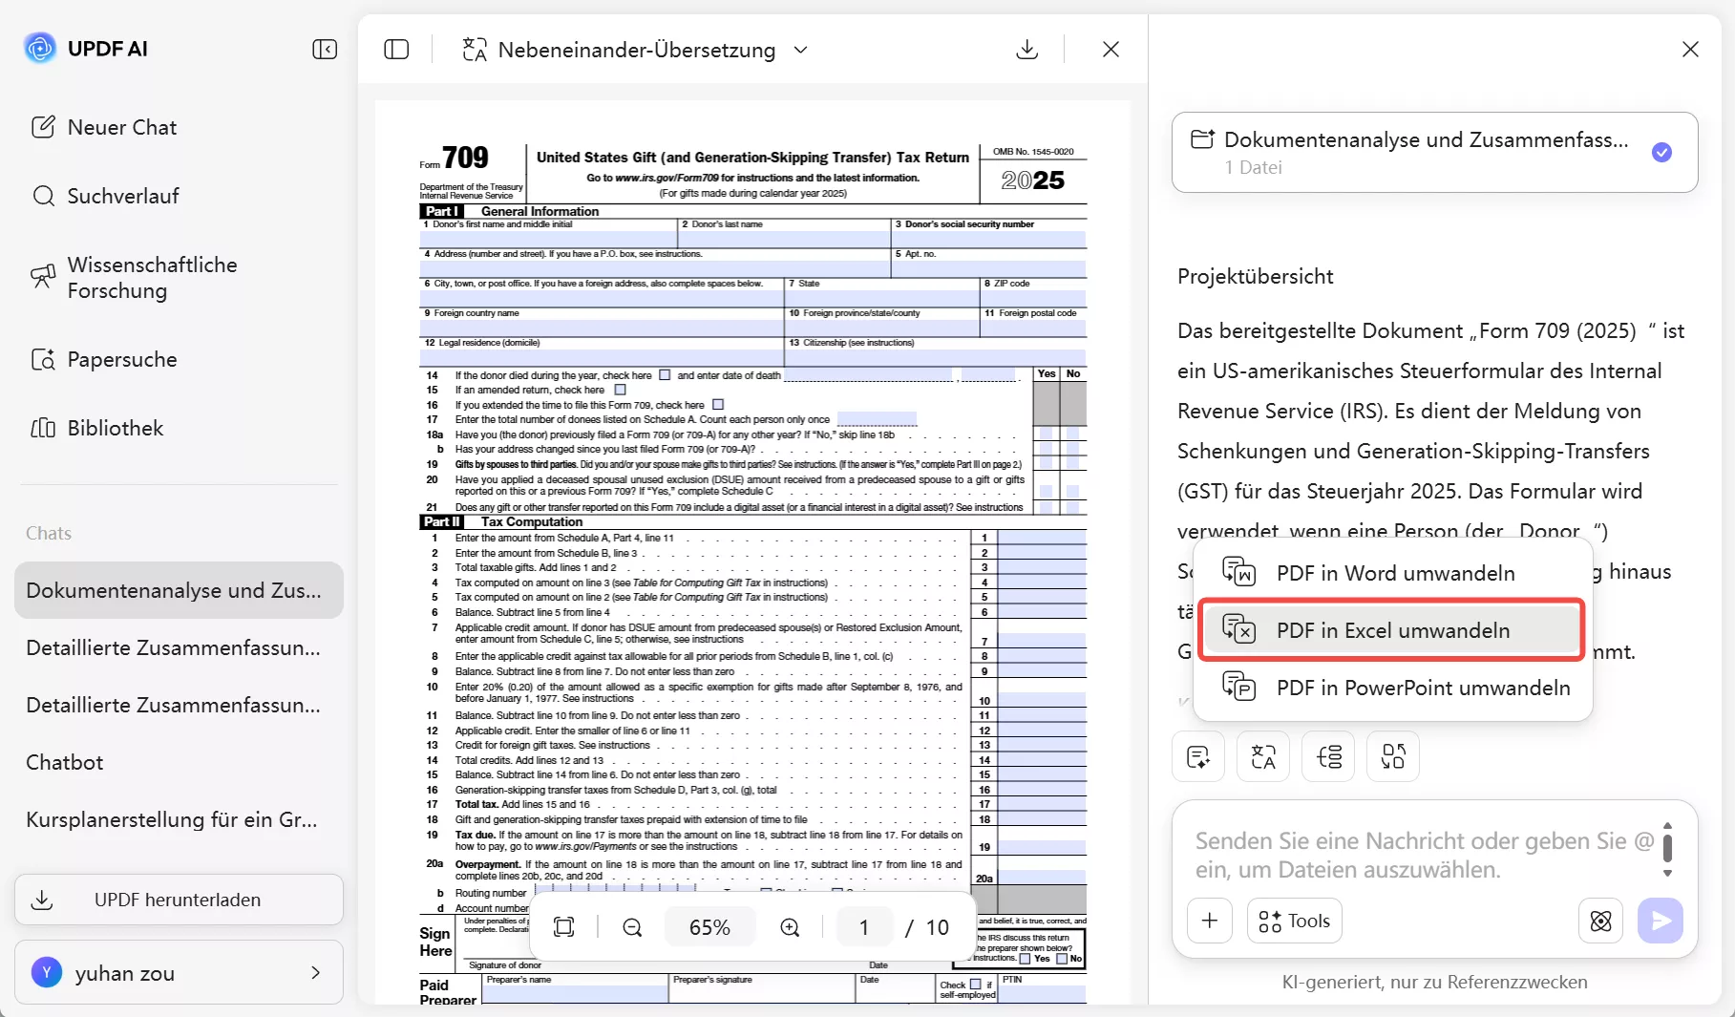
Task: Open the Nebeneinander-Übersetzung mode dropdown
Action: pos(802,50)
